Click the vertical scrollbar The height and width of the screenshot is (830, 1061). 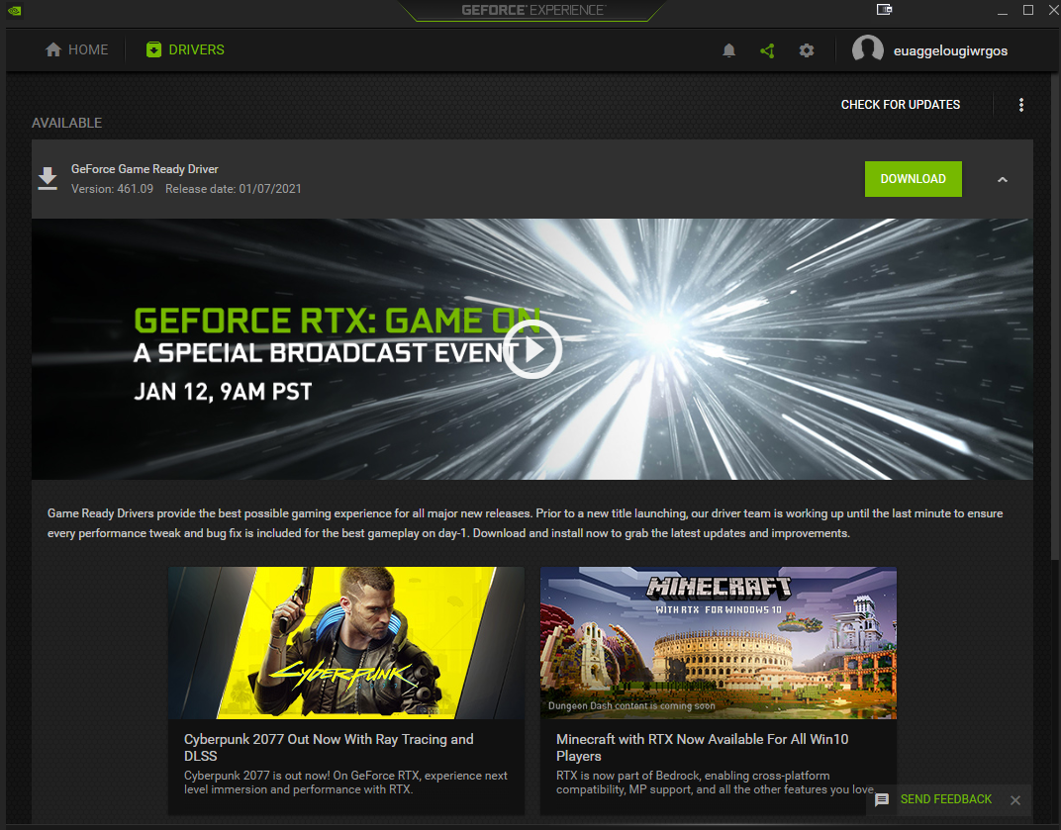pos(1054,318)
